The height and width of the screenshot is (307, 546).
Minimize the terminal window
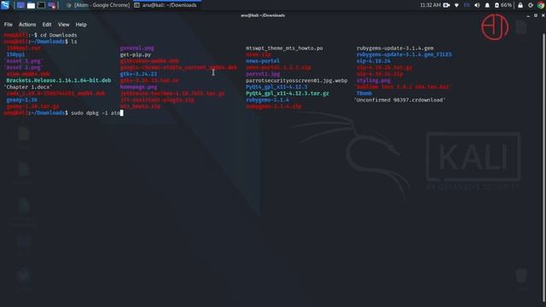pyautogui.click(x=528, y=15)
